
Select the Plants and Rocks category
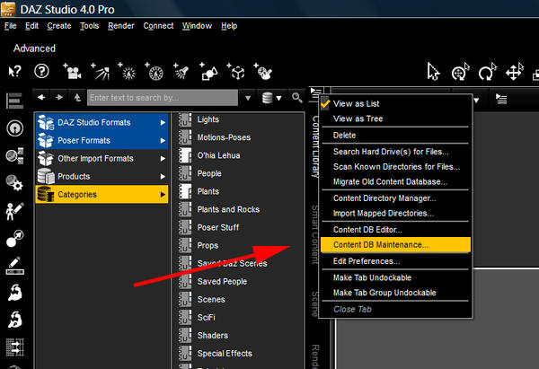[x=228, y=209]
